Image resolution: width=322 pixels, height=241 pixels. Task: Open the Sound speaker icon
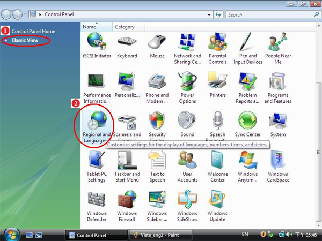pyautogui.click(x=187, y=120)
